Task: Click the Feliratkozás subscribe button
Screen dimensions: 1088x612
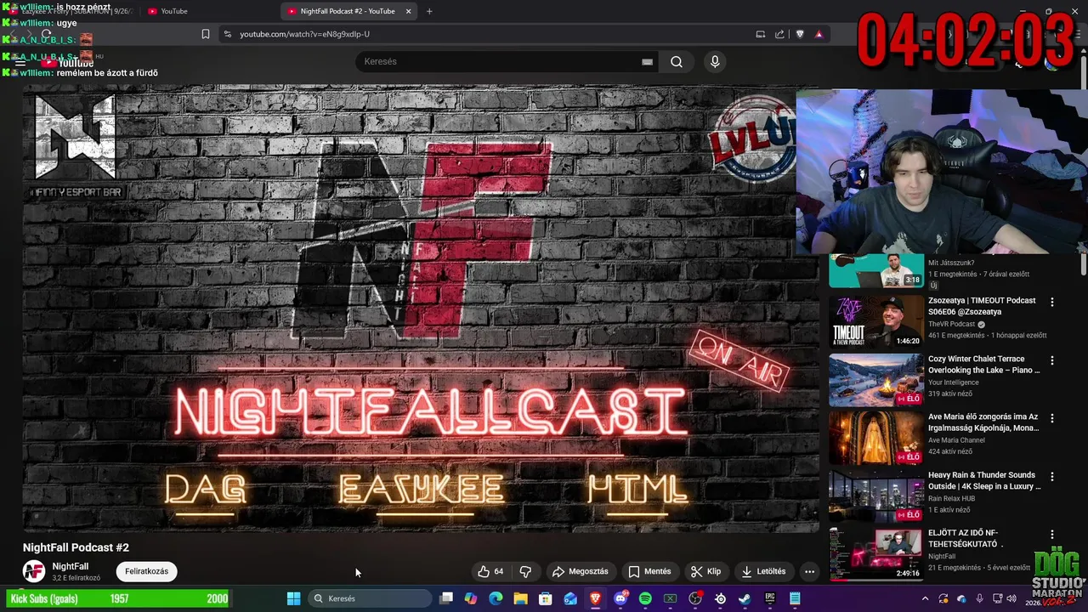Action: pos(146,571)
